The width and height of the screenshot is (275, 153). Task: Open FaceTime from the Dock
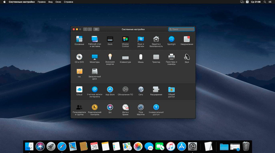160,146
